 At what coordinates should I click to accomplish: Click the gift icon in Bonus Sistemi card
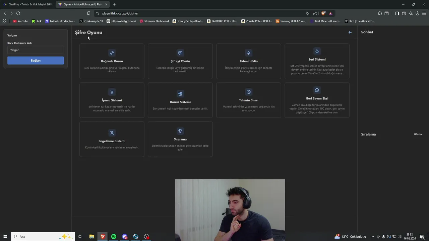click(x=180, y=94)
